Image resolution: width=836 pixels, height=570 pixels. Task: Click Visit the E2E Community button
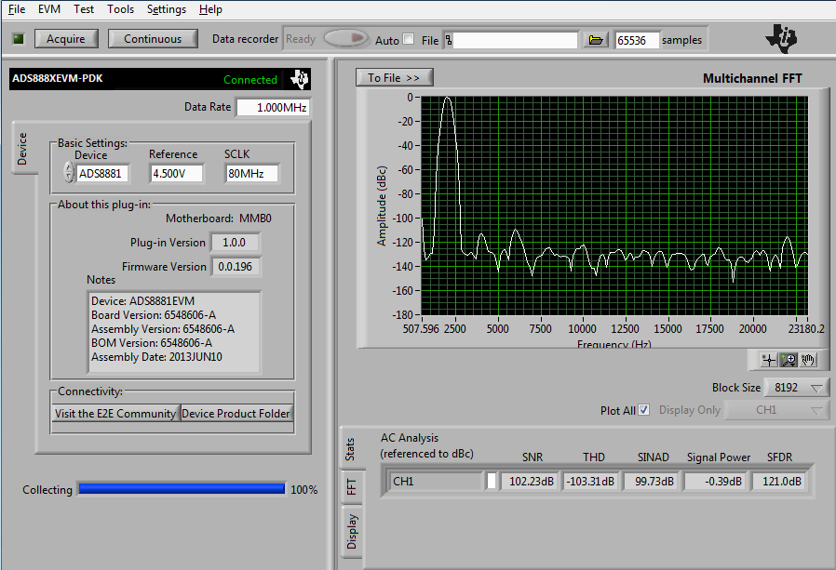[115, 414]
